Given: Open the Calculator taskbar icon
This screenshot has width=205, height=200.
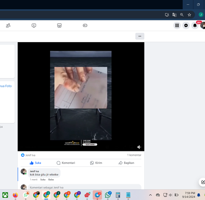Looking at the screenshot, I should coord(118,195).
